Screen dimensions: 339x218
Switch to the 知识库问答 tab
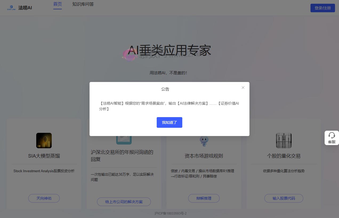83,4
